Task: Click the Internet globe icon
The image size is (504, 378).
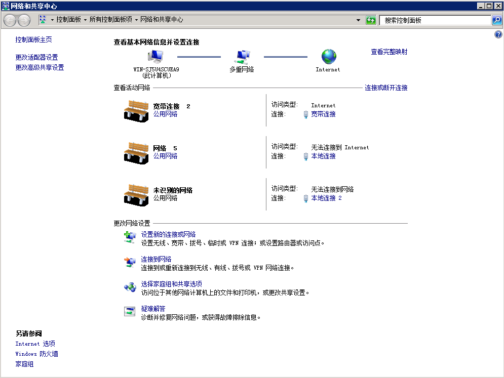Action: click(x=328, y=57)
